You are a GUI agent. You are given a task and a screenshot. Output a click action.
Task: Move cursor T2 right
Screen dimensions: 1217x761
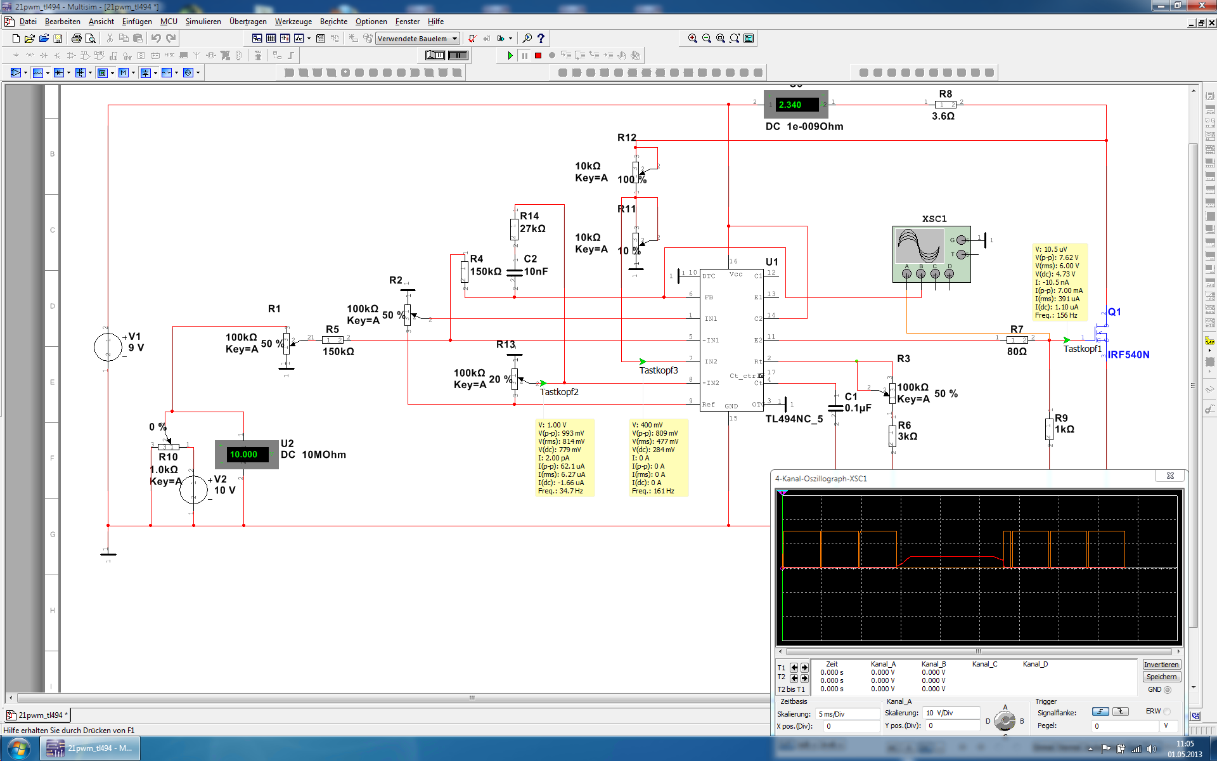click(x=804, y=679)
